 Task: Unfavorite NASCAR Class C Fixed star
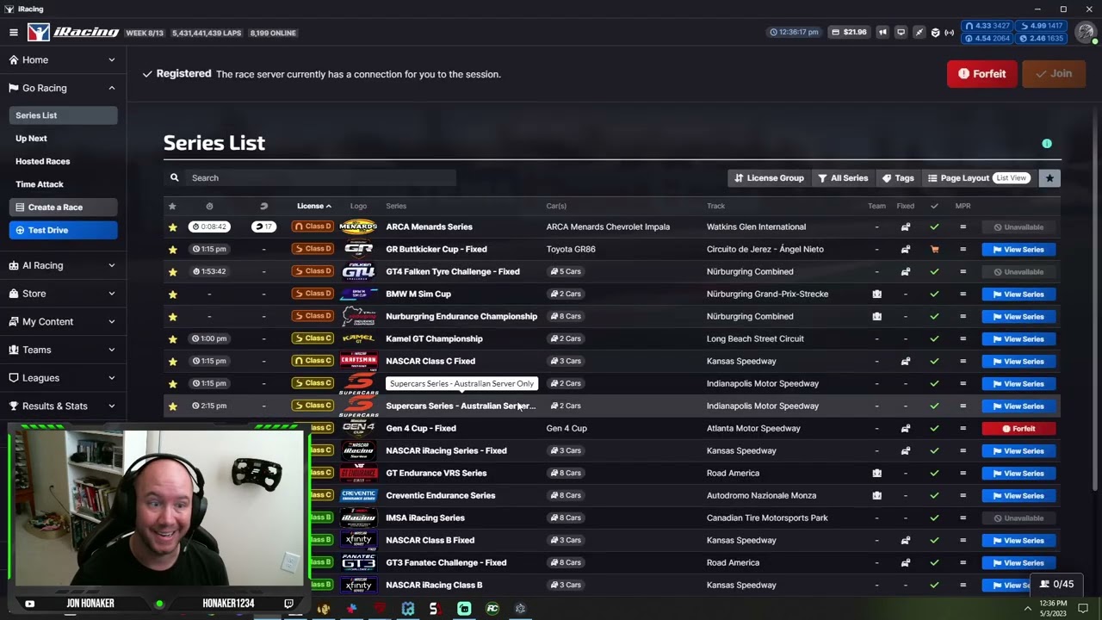tap(172, 362)
